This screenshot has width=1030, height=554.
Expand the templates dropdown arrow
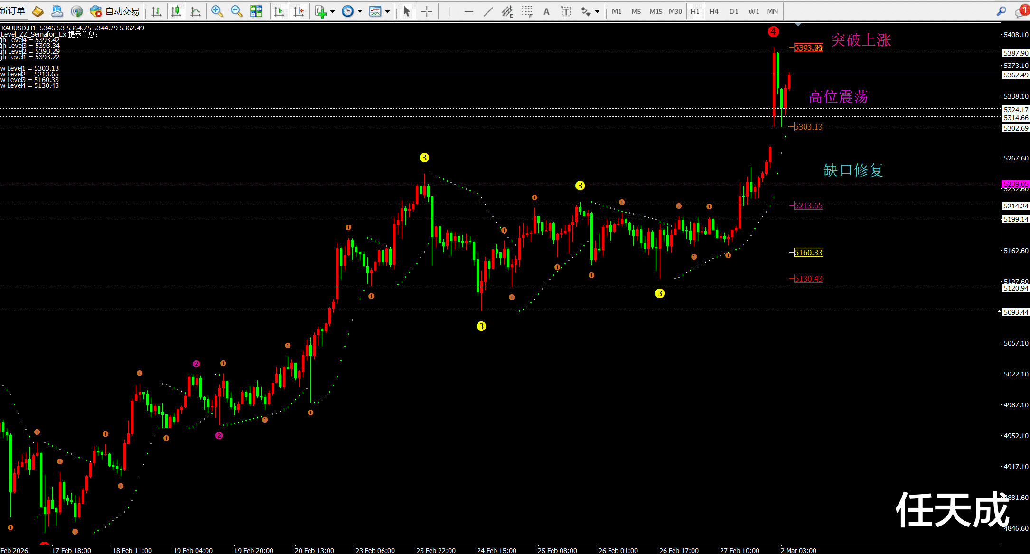[388, 11]
